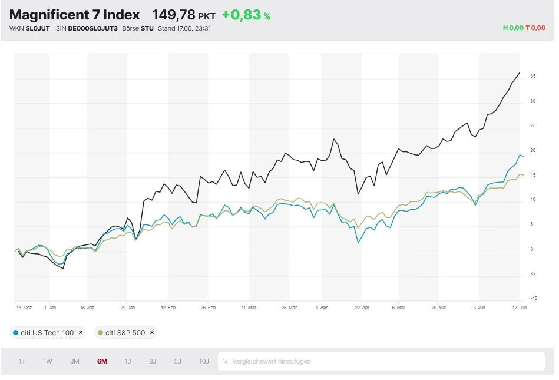Show the 3M chart period
Image resolution: width=559 pixels, height=380 pixels.
75,361
